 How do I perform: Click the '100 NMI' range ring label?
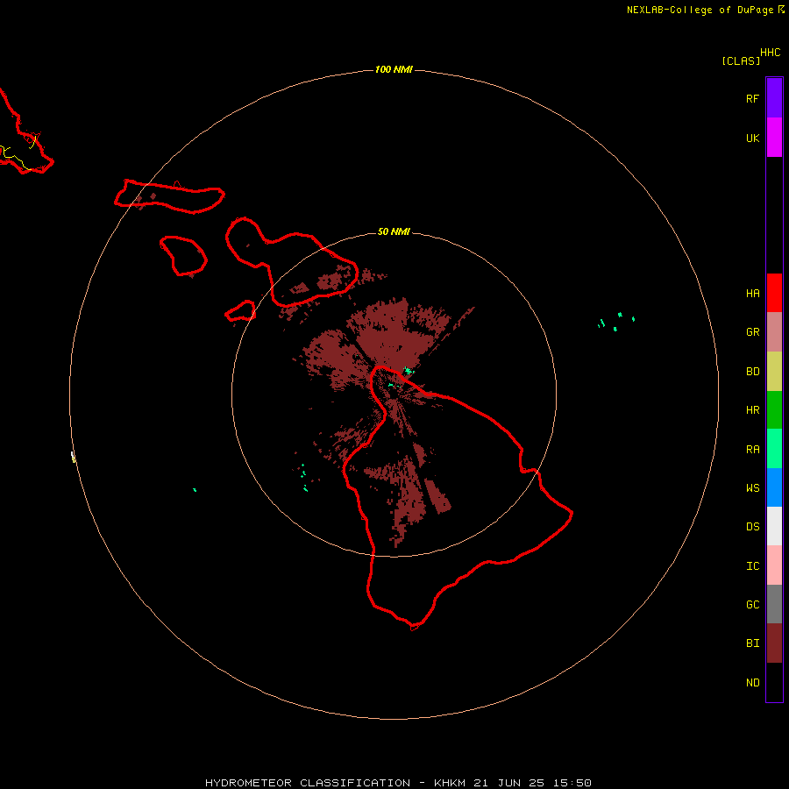(x=394, y=69)
